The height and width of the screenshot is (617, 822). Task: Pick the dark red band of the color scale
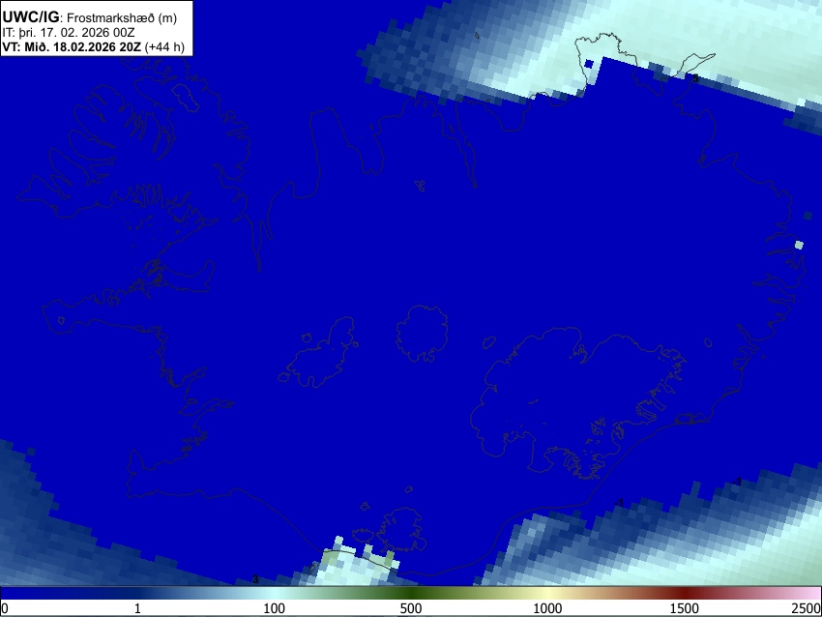pos(685,593)
